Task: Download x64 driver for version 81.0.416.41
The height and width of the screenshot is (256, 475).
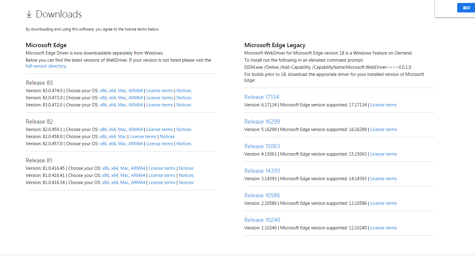Action: [x=114, y=175]
